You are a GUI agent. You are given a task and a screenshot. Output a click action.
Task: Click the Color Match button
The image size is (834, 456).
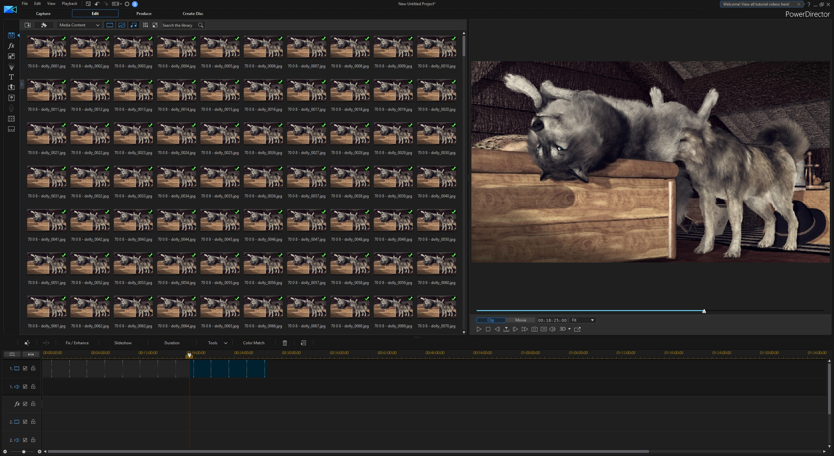[253, 343]
